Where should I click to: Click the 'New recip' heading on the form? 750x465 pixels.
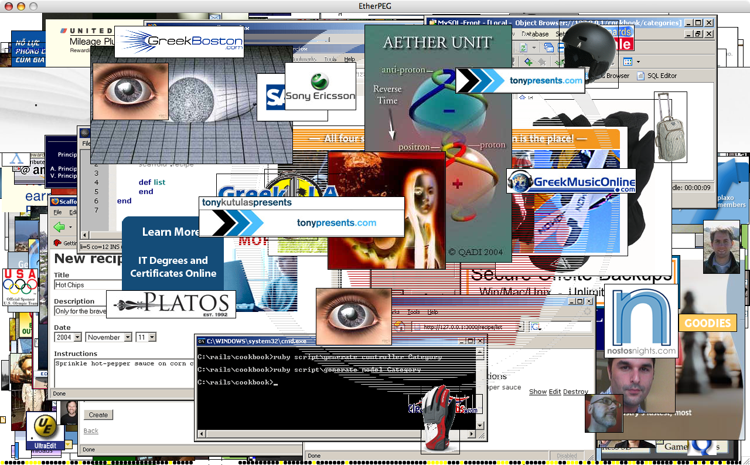88,259
